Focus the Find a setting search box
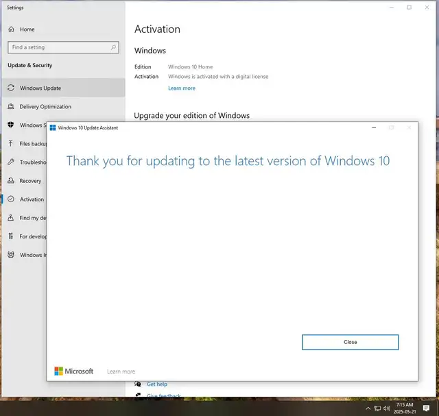 63,47
